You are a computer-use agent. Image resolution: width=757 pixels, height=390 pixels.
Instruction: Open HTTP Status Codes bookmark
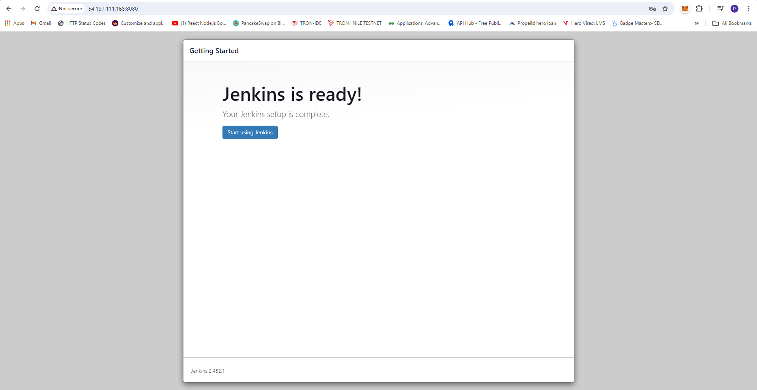pos(82,23)
